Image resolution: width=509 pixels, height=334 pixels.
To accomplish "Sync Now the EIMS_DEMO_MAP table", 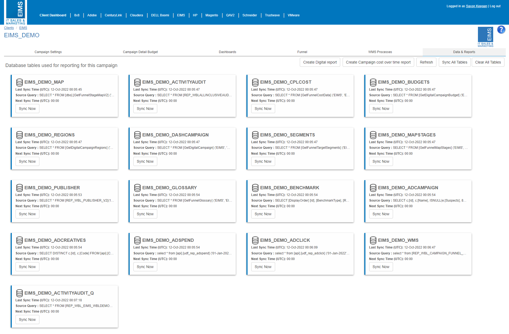I will pyautogui.click(x=27, y=109).
